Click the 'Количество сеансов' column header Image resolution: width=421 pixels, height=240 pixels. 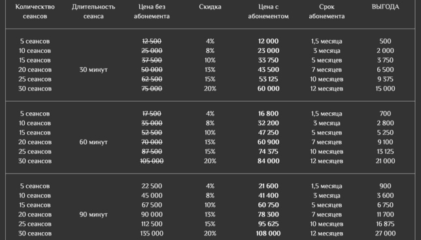coord(35,12)
